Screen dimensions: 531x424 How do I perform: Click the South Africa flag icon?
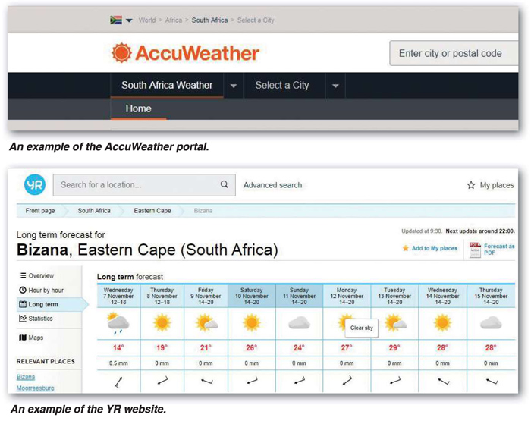click(116, 20)
